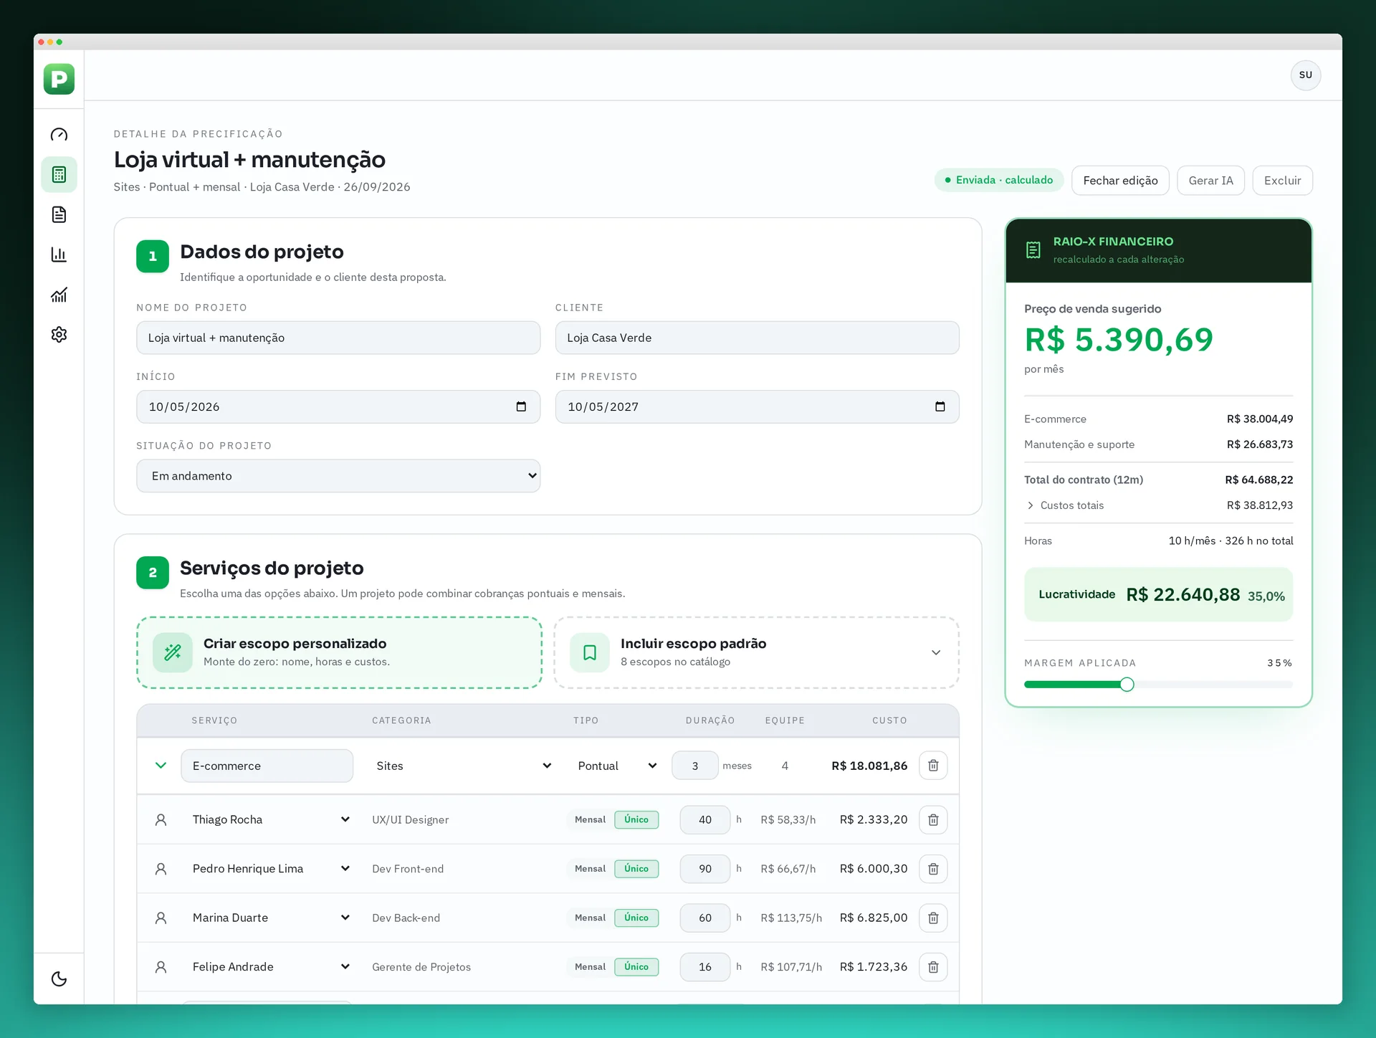Open the bar chart reports icon
Image resolution: width=1376 pixels, height=1038 pixels.
pos(59,255)
